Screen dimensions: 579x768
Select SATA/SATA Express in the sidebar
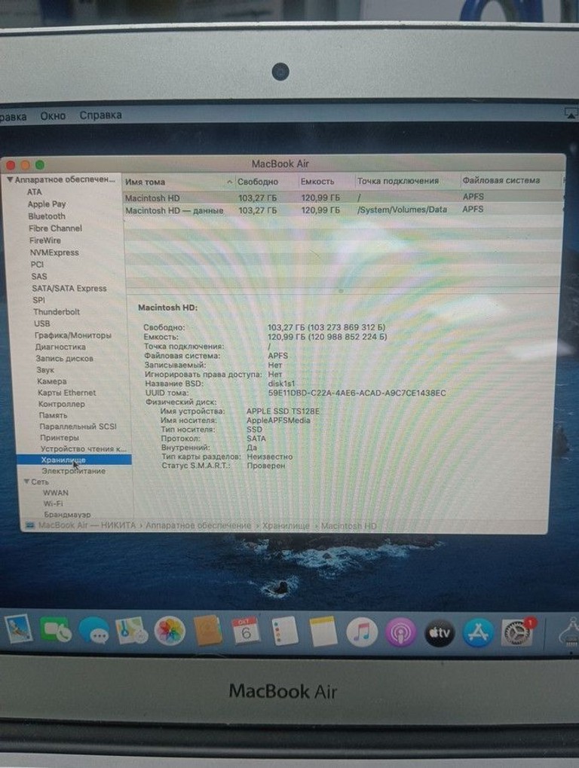tap(69, 289)
